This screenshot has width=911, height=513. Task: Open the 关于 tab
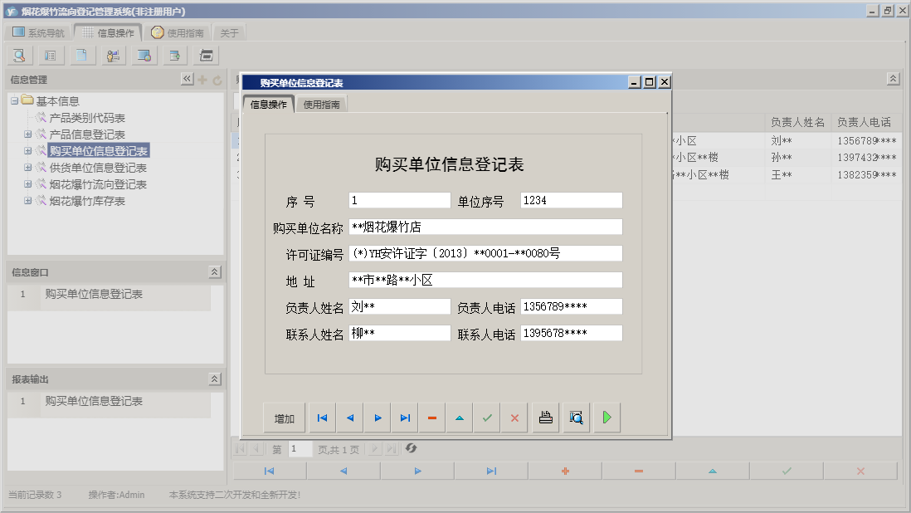point(229,33)
